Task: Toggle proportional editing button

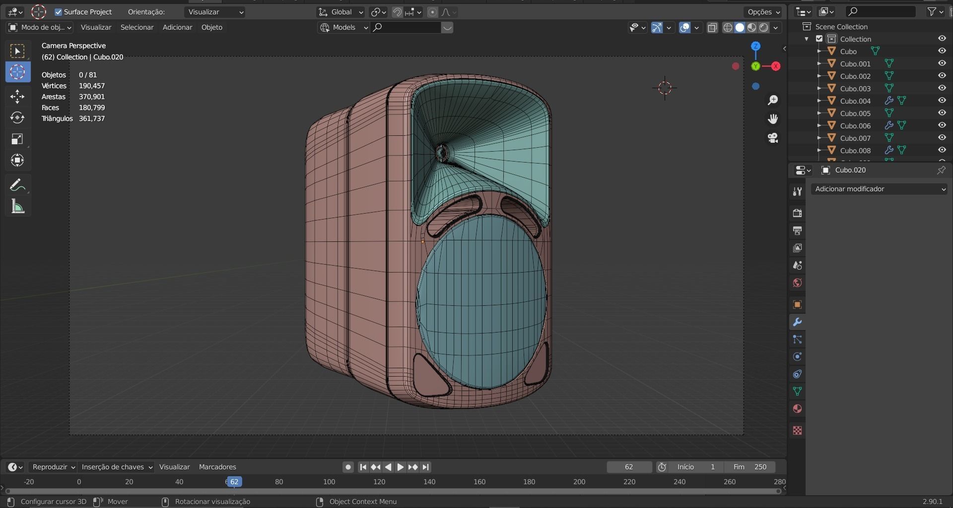Action: tap(433, 12)
